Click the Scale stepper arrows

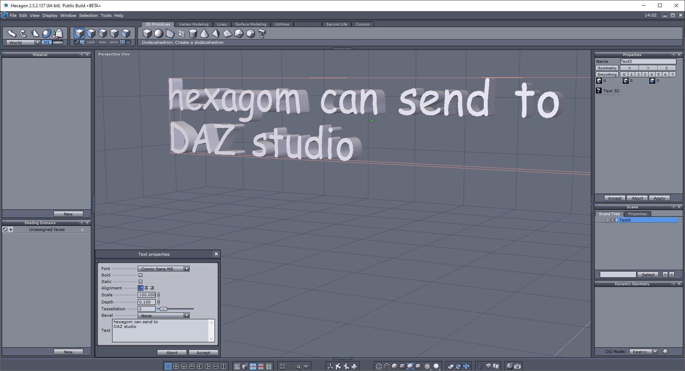pos(158,295)
